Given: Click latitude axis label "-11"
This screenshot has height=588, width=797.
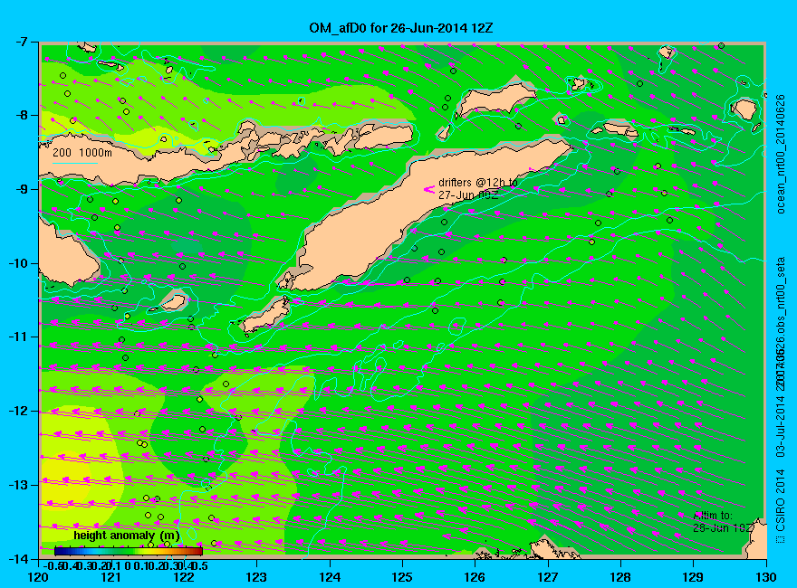Looking at the screenshot, I should click(18, 337).
